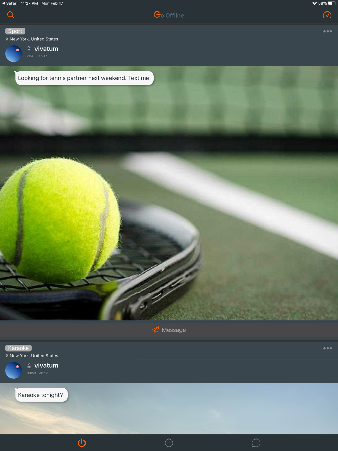Image resolution: width=338 pixels, height=451 pixels.
Task: Tap location pin on Karaoke post
Action: pyautogui.click(x=7, y=356)
